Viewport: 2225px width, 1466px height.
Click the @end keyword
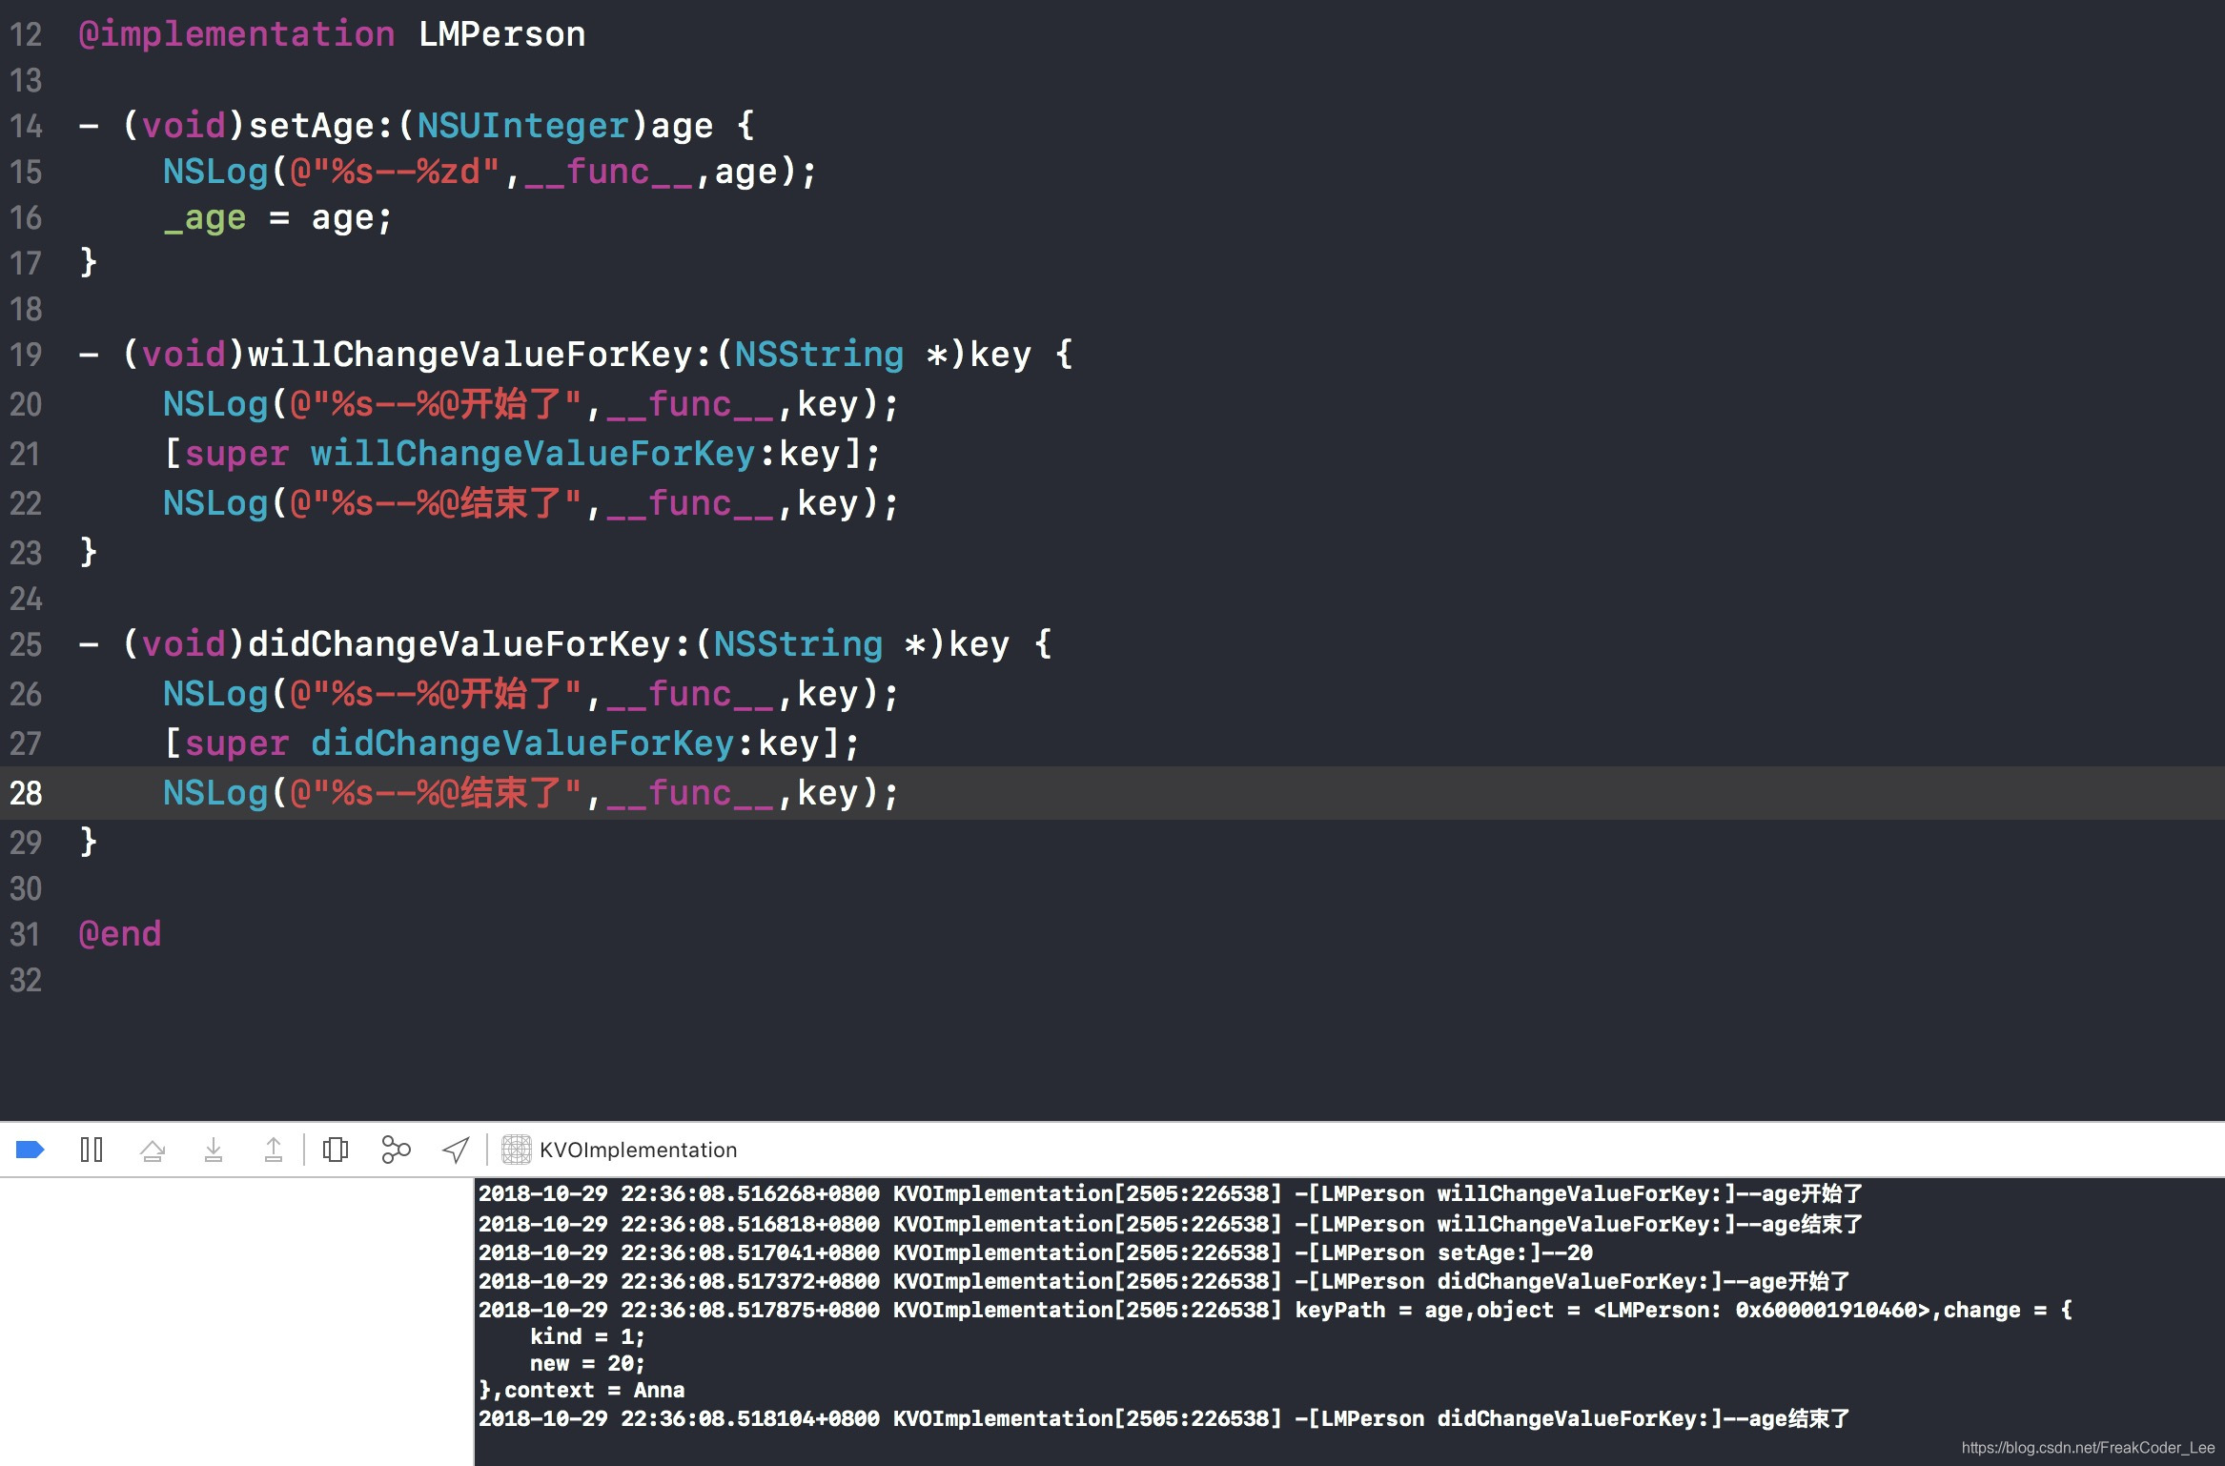(120, 934)
